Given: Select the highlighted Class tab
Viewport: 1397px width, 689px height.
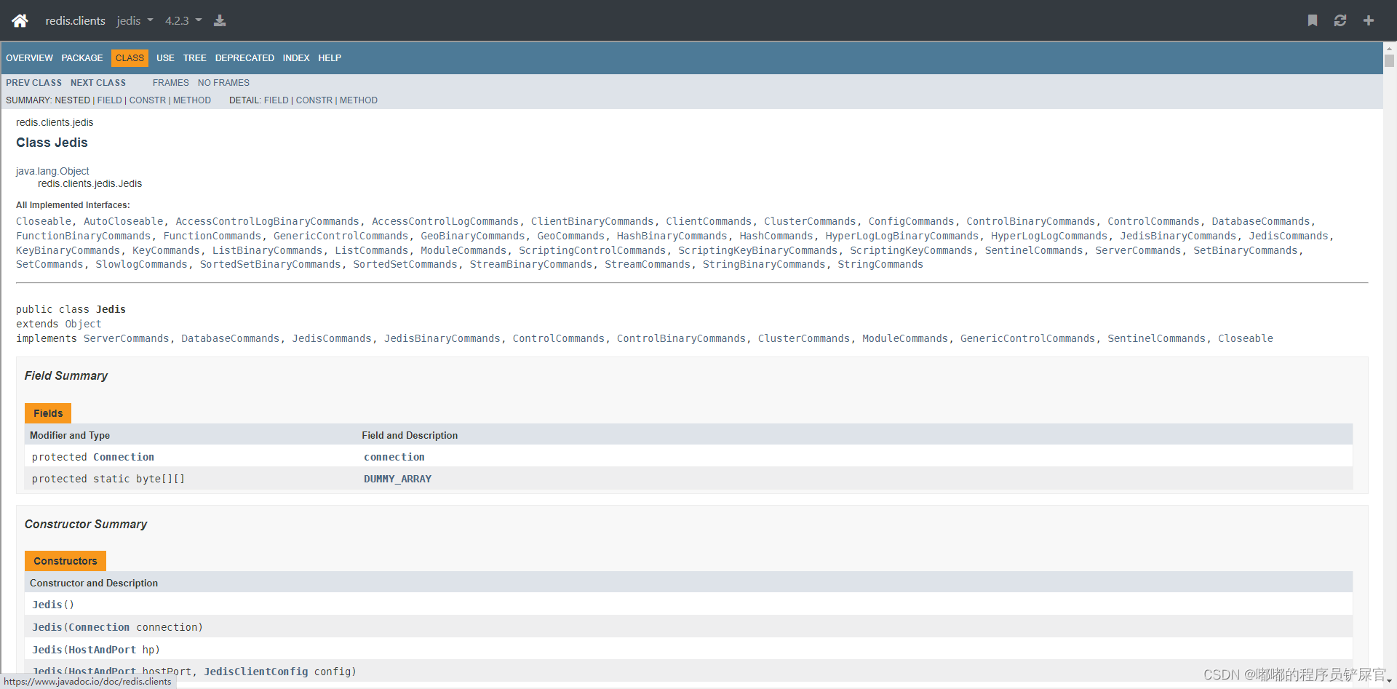Looking at the screenshot, I should (x=130, y=58).
